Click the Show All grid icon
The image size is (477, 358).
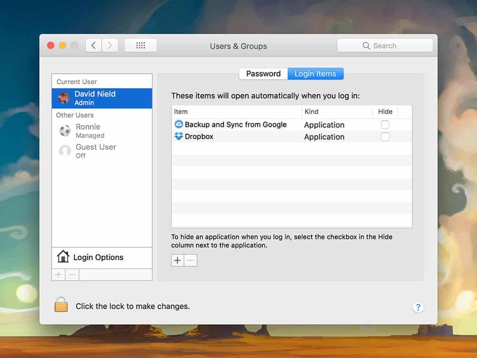141,46
